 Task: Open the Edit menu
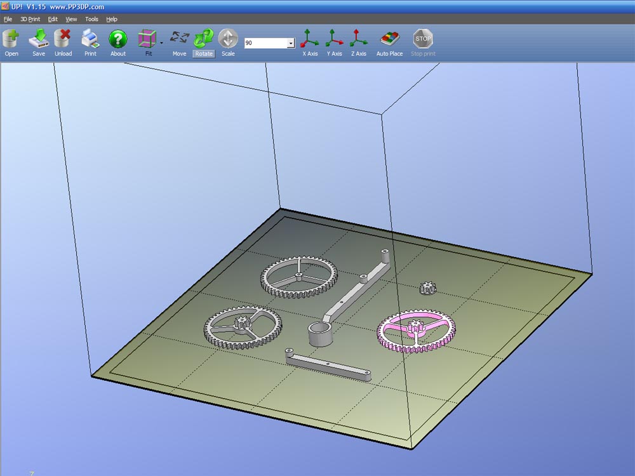tap(53, 19)
